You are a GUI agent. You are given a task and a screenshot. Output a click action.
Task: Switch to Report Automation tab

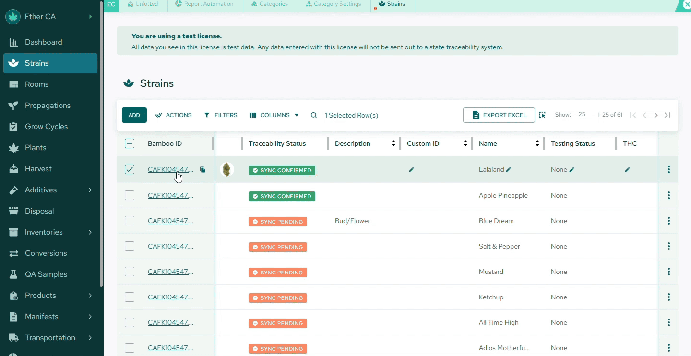(204, 4)
